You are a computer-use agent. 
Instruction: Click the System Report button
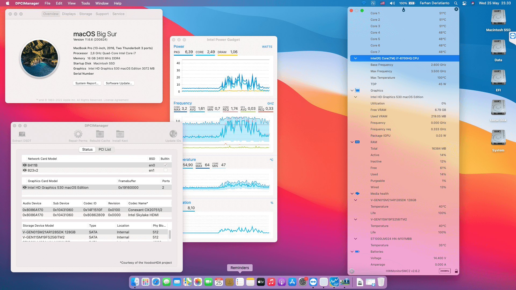(87, 83)
